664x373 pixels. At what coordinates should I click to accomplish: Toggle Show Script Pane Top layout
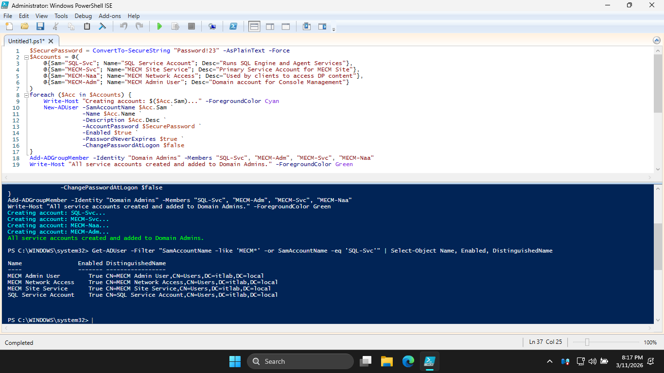254,26
